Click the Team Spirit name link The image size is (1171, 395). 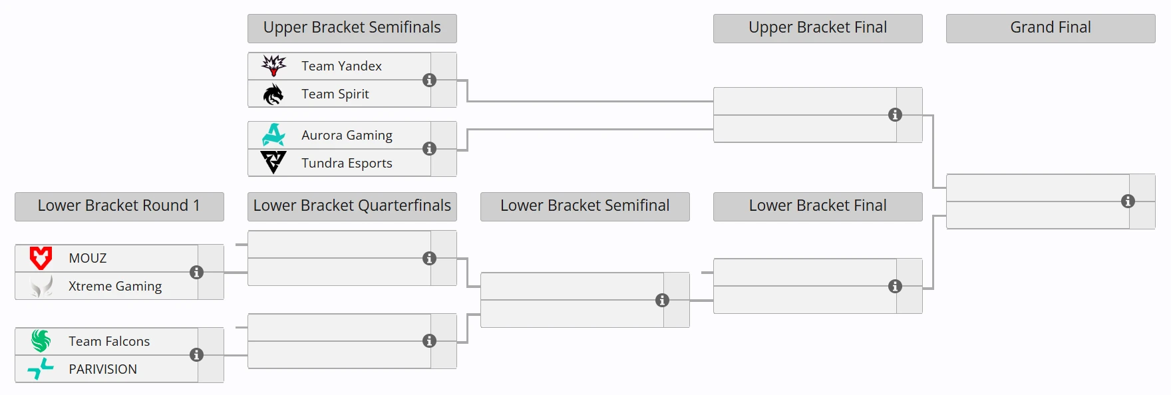point(335,94)
